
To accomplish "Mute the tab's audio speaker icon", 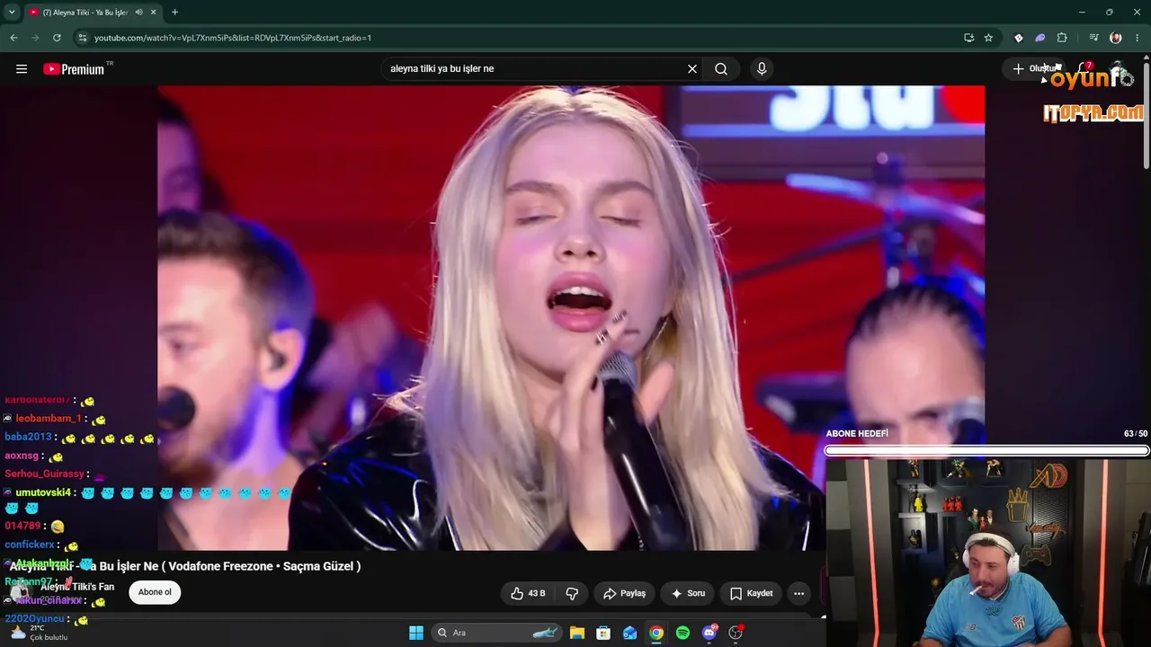I will click(139, 12).
